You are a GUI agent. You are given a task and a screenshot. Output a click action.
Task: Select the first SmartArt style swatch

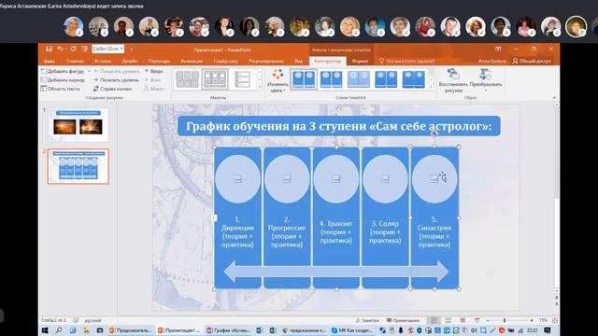coord(304,79)
